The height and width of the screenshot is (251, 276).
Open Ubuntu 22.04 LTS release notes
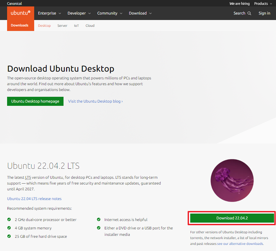click(34, 199)
